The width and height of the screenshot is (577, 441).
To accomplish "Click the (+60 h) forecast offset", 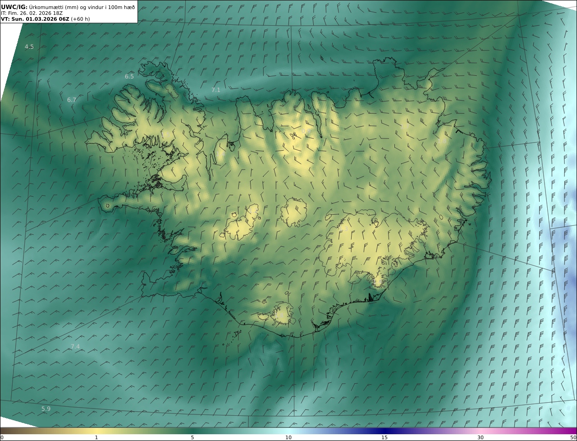I will 80,19.
